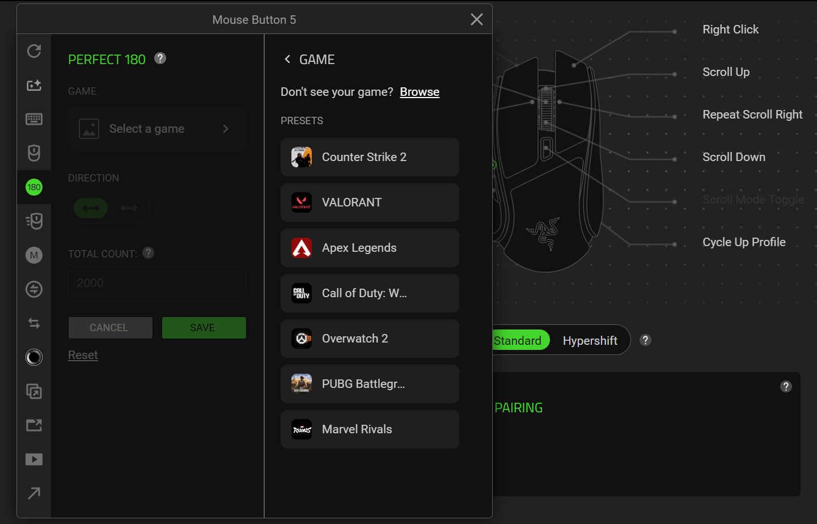This screenshot has width=817, height=524.
Task: Select the Default reset icon in sidebar
Action: (x=34, y=51)
